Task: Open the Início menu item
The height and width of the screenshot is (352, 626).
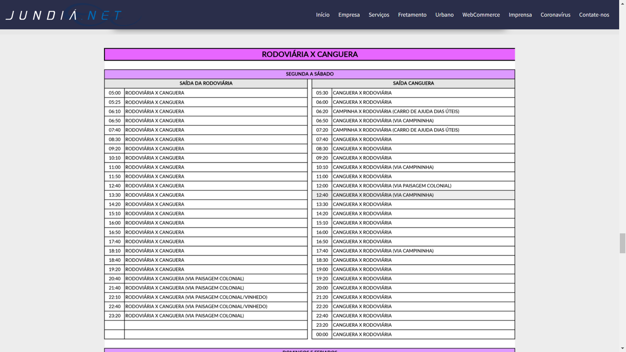Action: click(322, 15)
